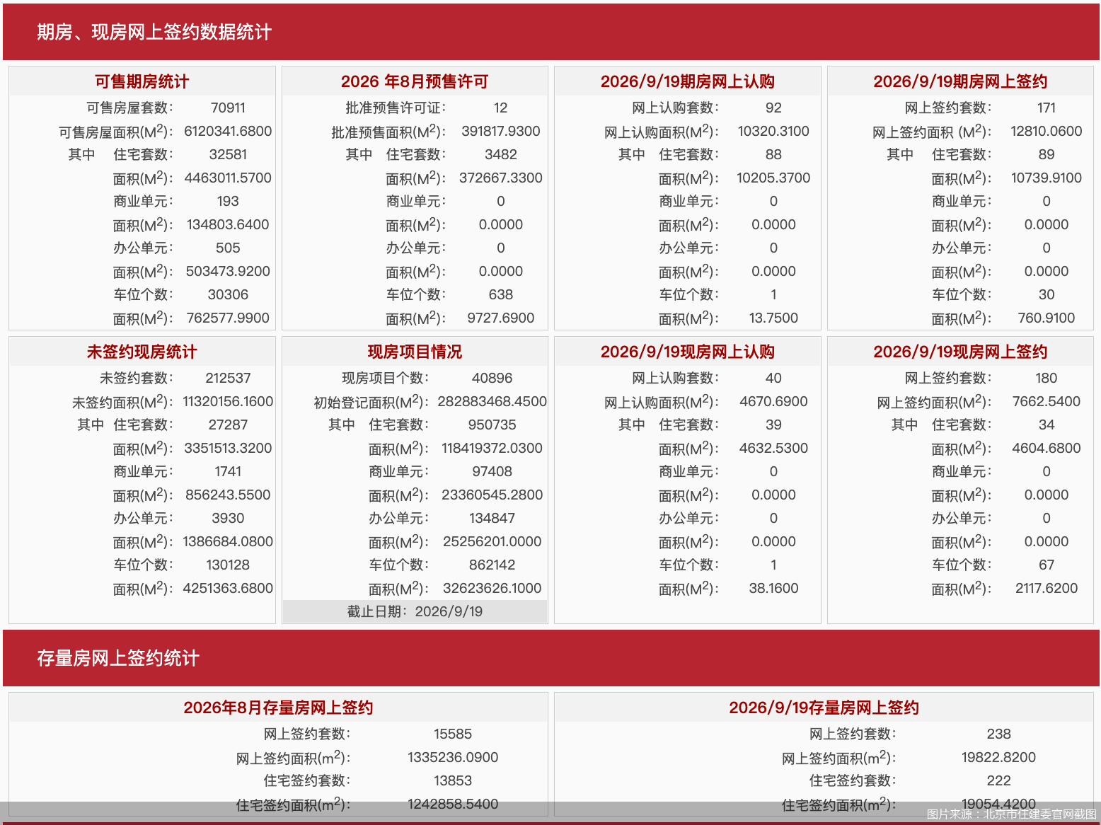Select the 现房项目情况 panel title

(x=415, y=352)
